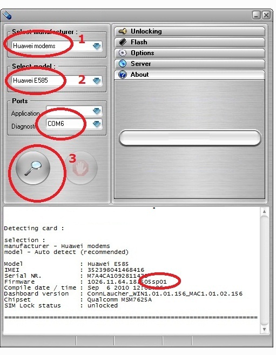Open the Options section
The image size is (276, 355).
tap(190, 53)
